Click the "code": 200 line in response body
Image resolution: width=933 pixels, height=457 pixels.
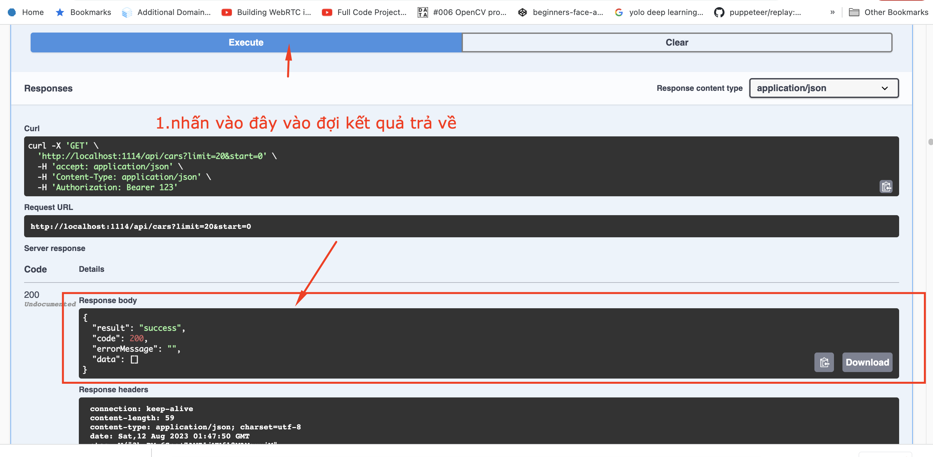[120, 338]
